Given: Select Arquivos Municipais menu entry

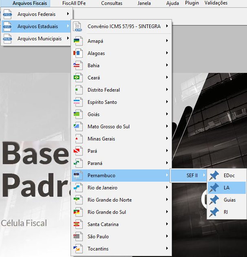Looking at the screenshot, I should (x=36, y=39).
